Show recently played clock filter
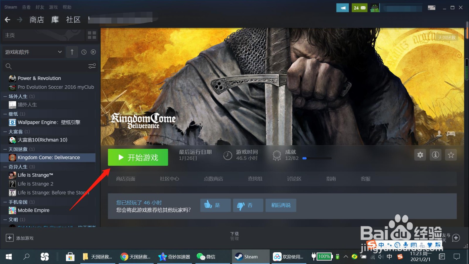This screenshot has height=264, width=469. [84, 52]
